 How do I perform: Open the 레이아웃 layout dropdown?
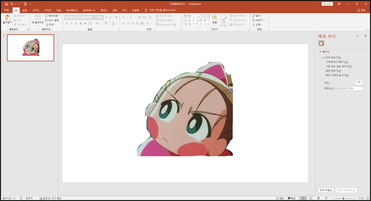pyautogui.click(x=53, y=16)
